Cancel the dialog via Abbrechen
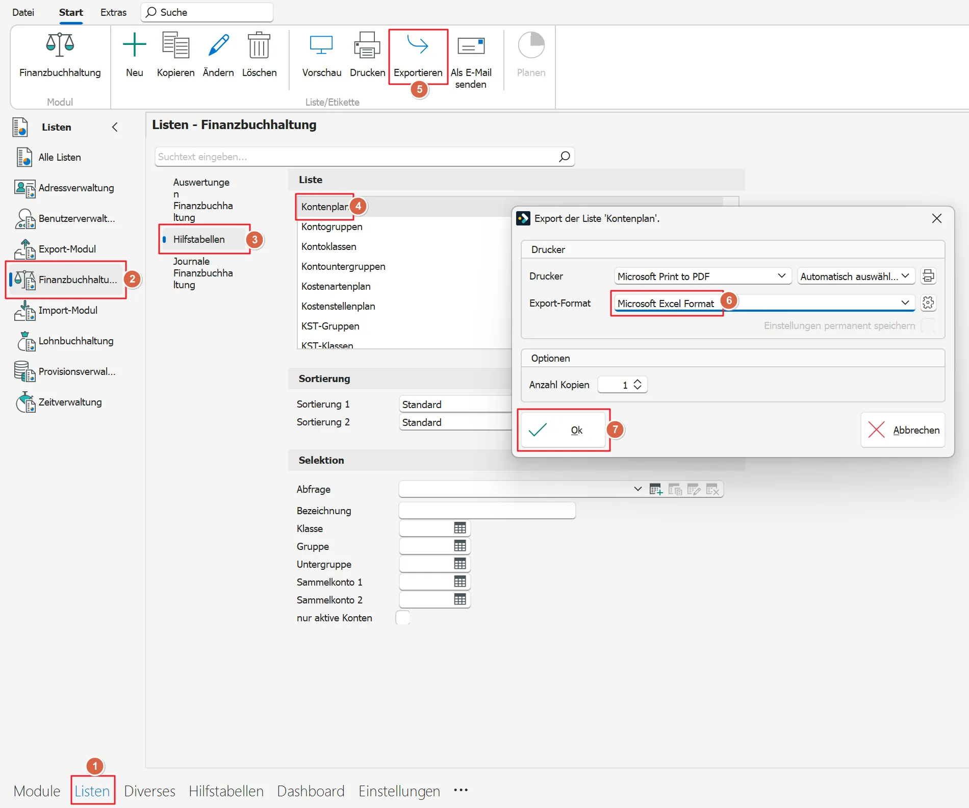969x808 pixels. 903,430
